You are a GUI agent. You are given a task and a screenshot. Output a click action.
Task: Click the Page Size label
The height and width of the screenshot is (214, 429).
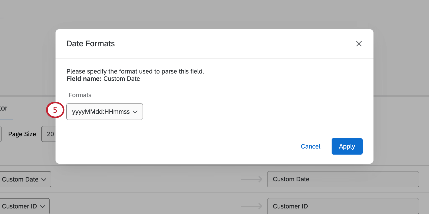(x=22, y=134)
